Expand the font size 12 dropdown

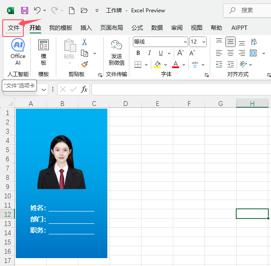coord(204,42)
